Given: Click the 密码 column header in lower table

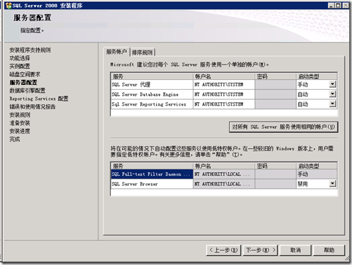Looking at the screenshot, I should point(276,166).
